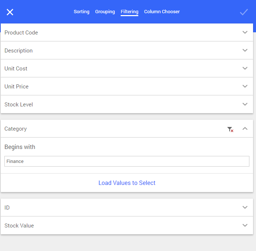Expand the Product Code filter

127,32
